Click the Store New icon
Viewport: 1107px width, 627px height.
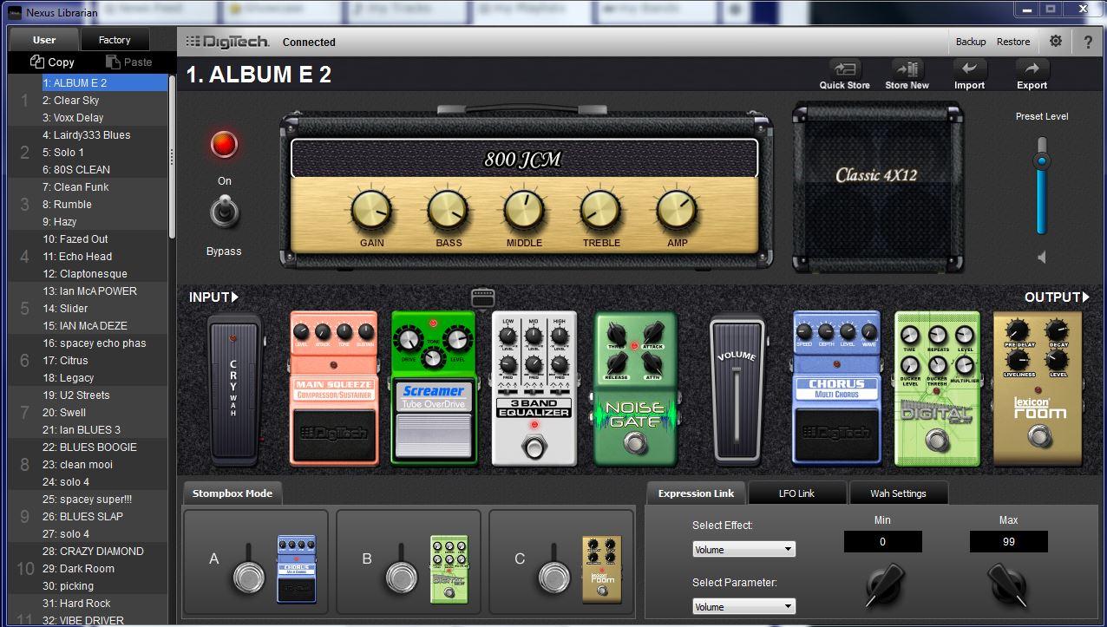(x=907, y=69)
